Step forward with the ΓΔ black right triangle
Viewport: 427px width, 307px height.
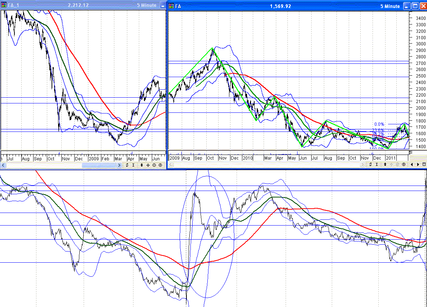tap(418, 165)
